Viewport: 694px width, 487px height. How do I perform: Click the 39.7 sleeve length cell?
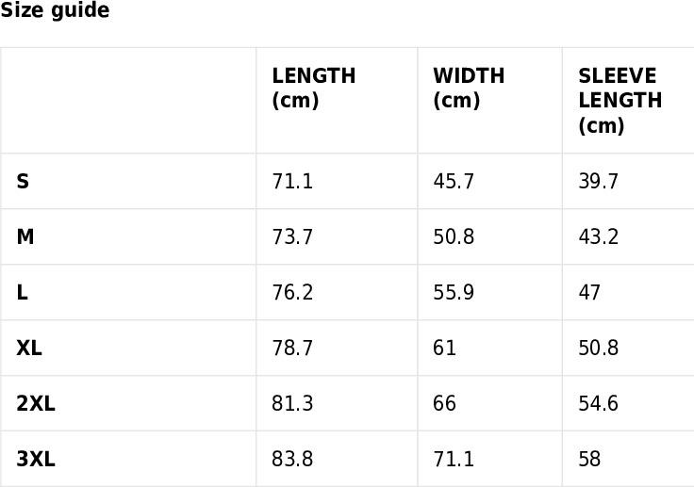(x=598, y=182)
